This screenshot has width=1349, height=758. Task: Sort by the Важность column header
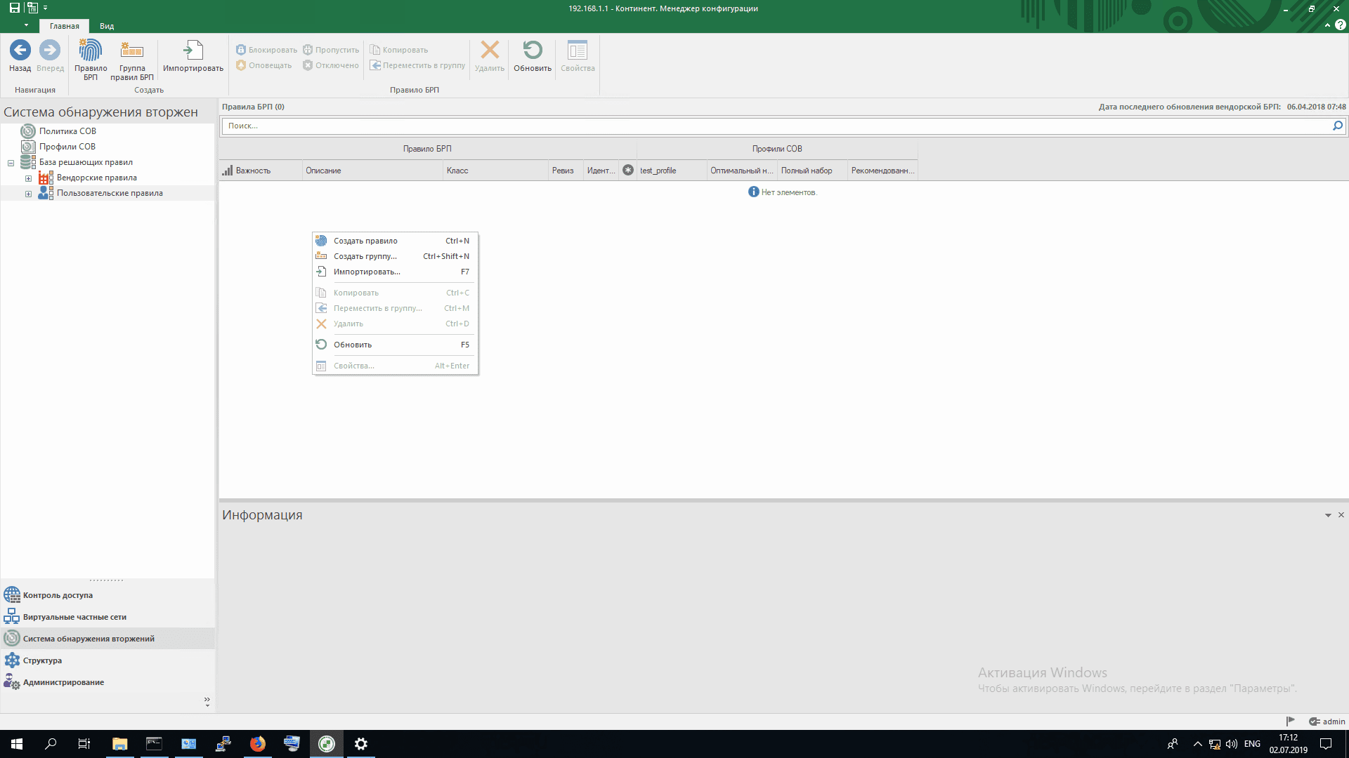[253, 171]
